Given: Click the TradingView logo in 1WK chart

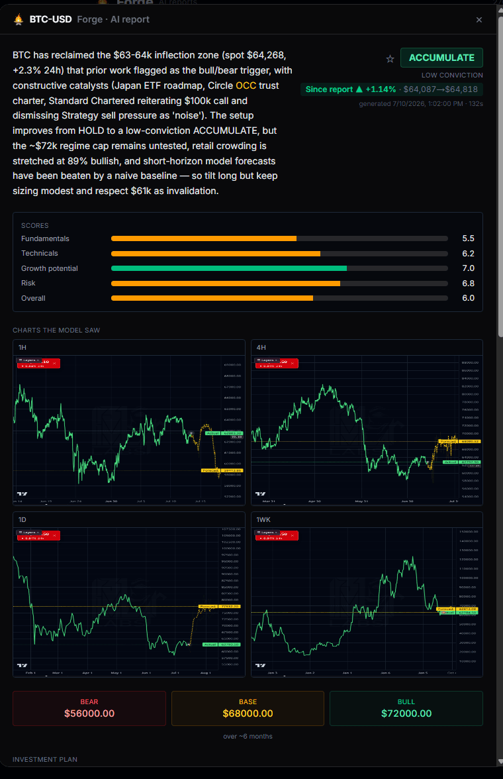Looking at the screenshot, I should point(260,665).
